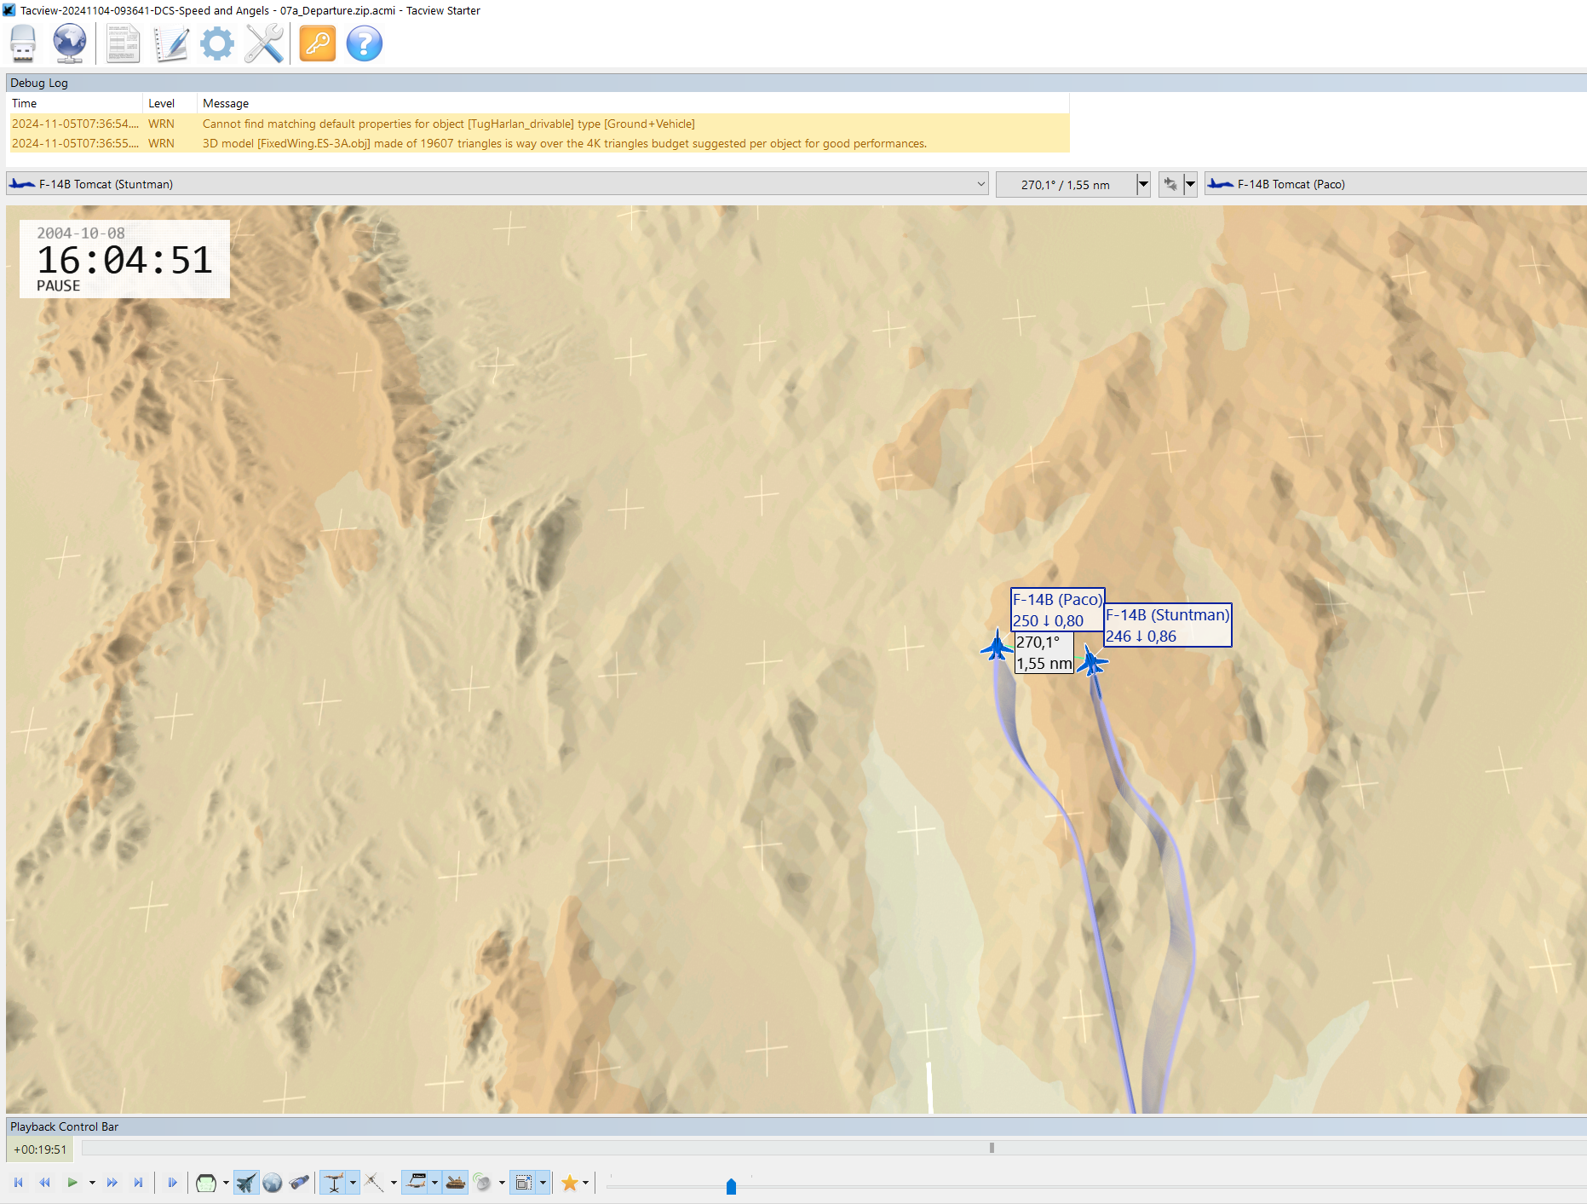Select the TugHarlan_drivable warning log row
This screenshot has width=1587, height=1204.
(538, 124)
